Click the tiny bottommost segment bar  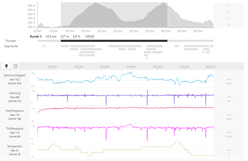pyautogui.click(x=147, y=58)
